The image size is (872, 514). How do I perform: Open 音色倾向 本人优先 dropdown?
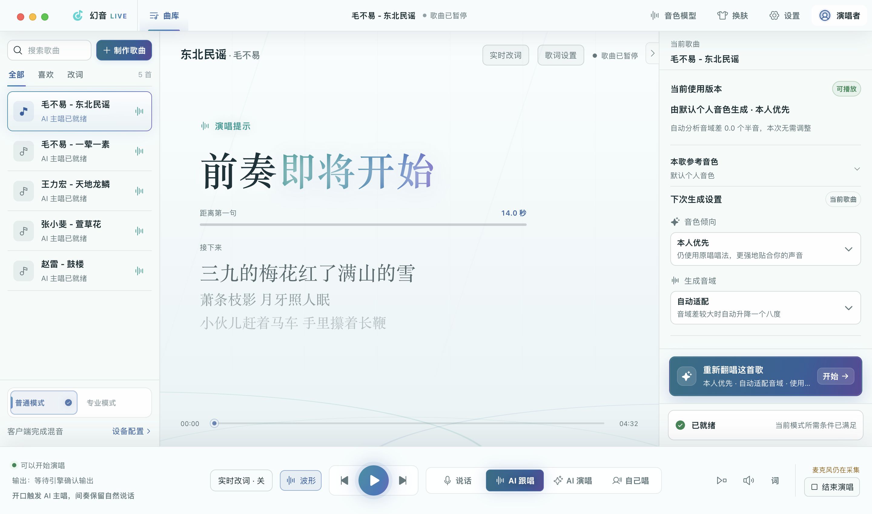tap(765, 249)
